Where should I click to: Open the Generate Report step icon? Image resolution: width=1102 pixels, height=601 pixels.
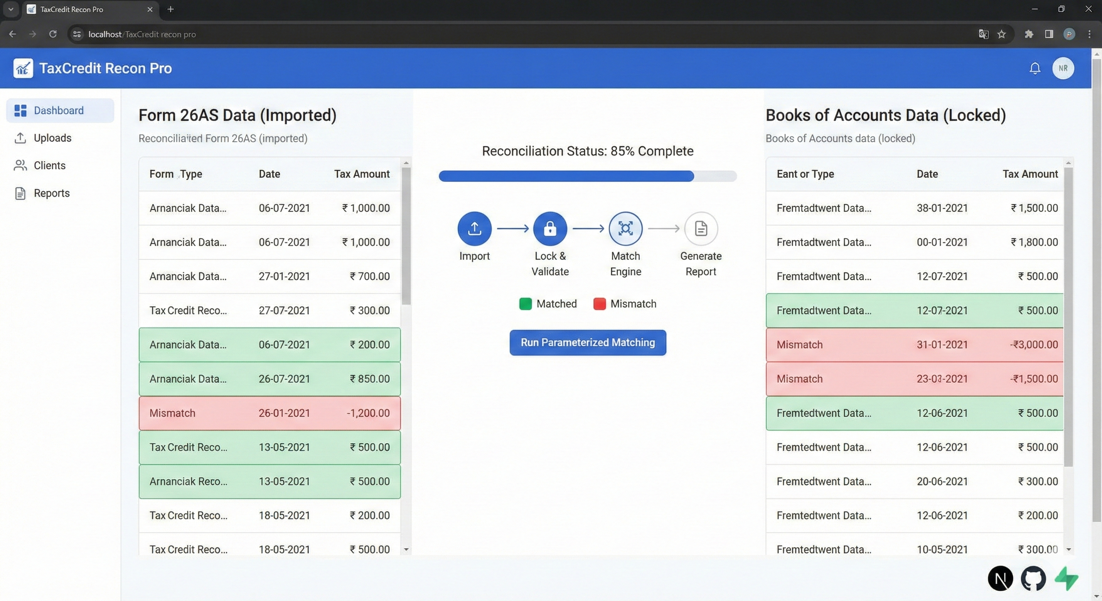point(700,229)
